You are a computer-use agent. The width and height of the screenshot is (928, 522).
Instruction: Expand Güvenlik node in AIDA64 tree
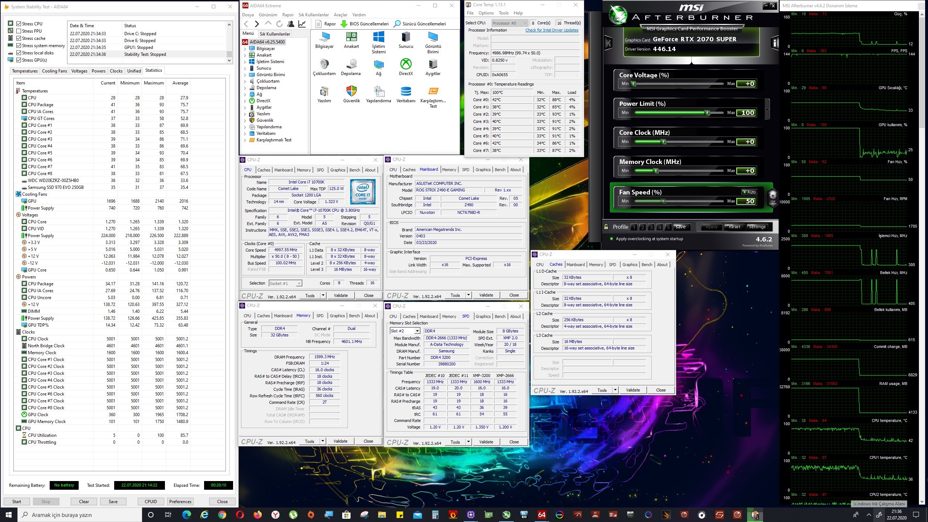click(x=245, y=120)
